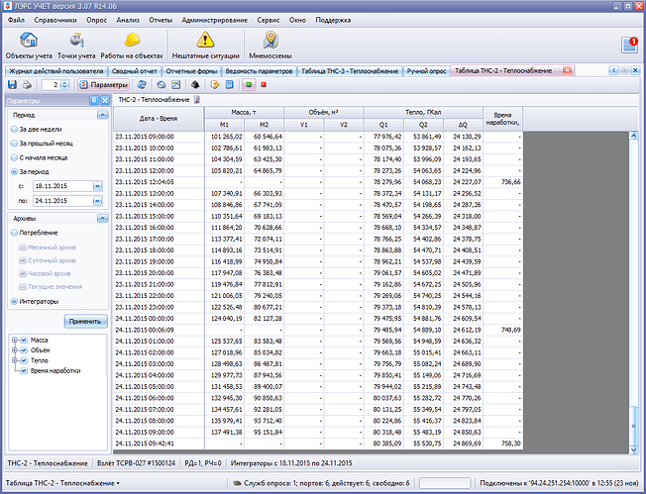Toggle Тепло checkbox in parameter tree

[x=24, y=360]
